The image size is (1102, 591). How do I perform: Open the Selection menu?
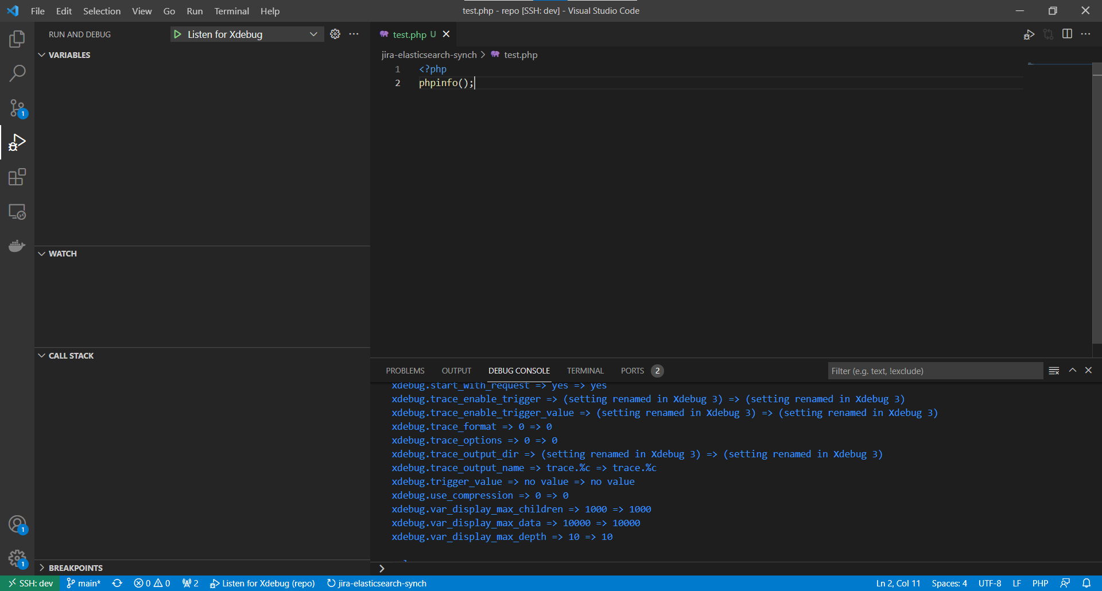pyautogui.click(x=102, y=11)
